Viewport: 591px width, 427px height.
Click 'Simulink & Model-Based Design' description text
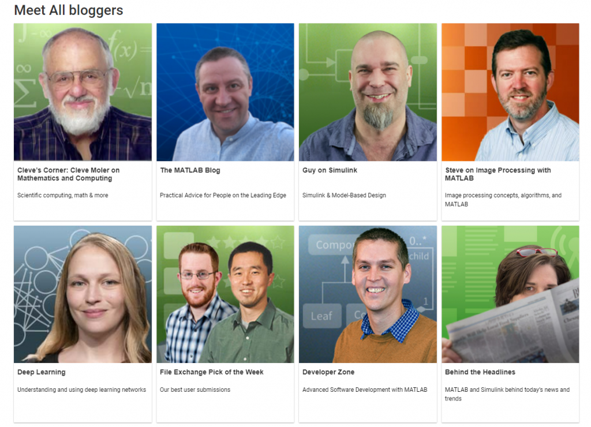[x=344, y=195]
